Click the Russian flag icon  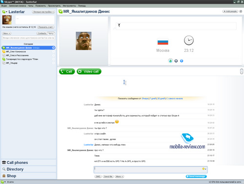tap(163, 41)
